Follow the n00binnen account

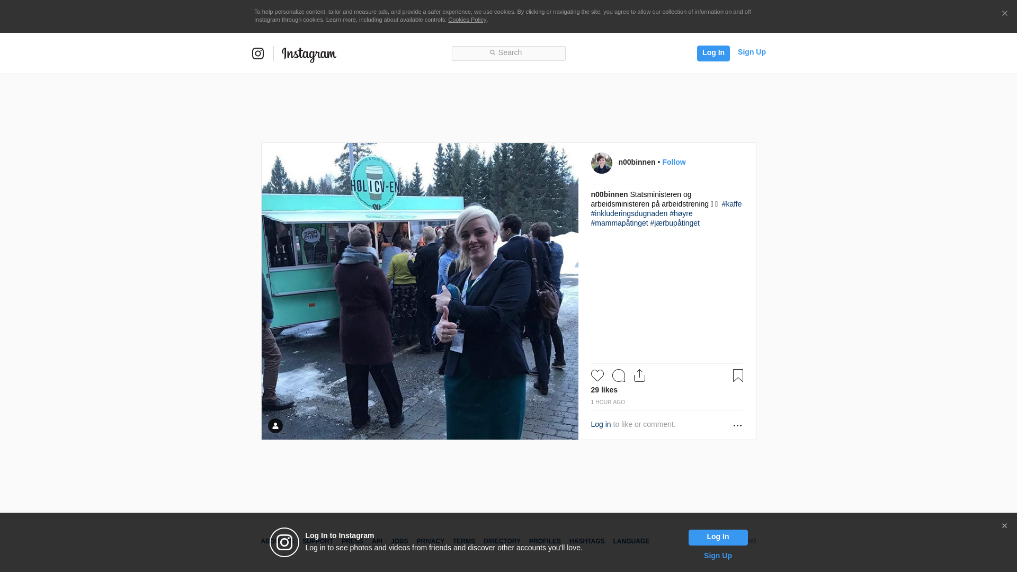(674, 162)
